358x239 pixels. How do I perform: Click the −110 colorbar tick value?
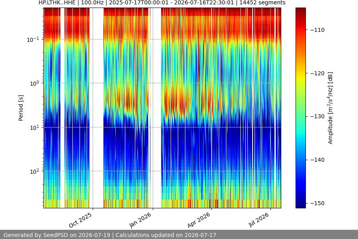pos(317,30)
